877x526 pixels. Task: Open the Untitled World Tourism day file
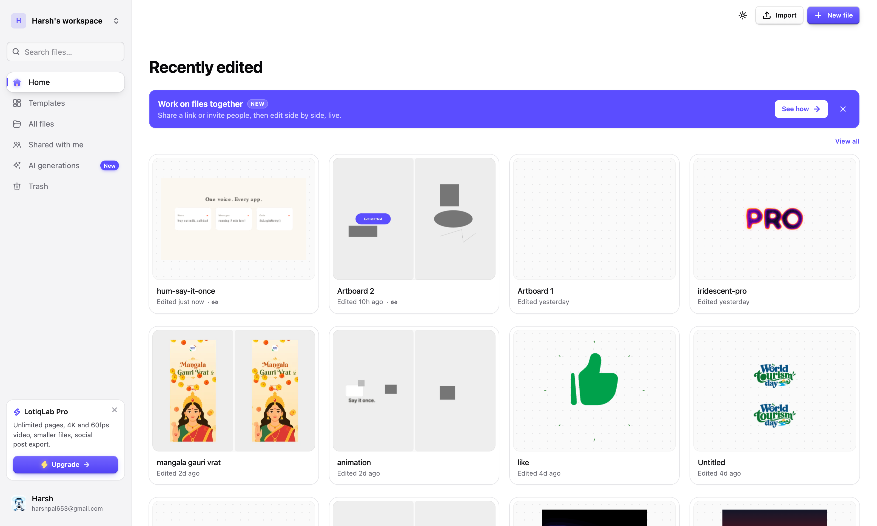point(775,405)
